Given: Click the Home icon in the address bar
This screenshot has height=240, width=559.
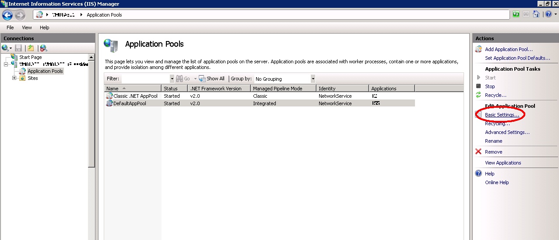Looking at the screenshot, I should [x=536, y=14].
